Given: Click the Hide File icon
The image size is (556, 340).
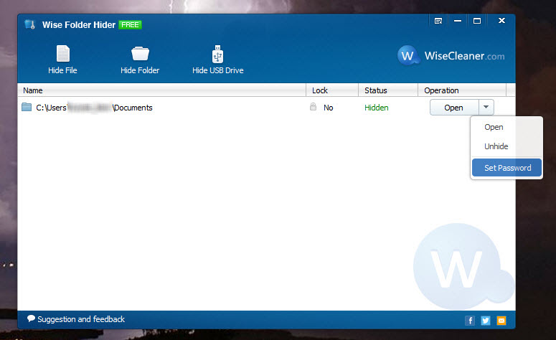Looking at the screenshot, I should pos(62,54).
